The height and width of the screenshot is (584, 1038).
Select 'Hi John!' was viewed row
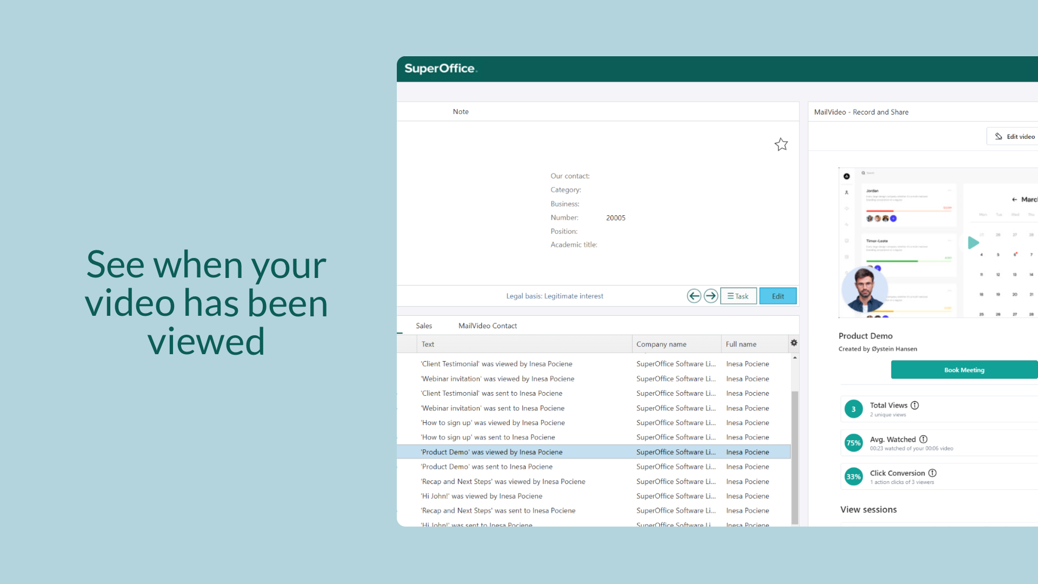(594, 496)
